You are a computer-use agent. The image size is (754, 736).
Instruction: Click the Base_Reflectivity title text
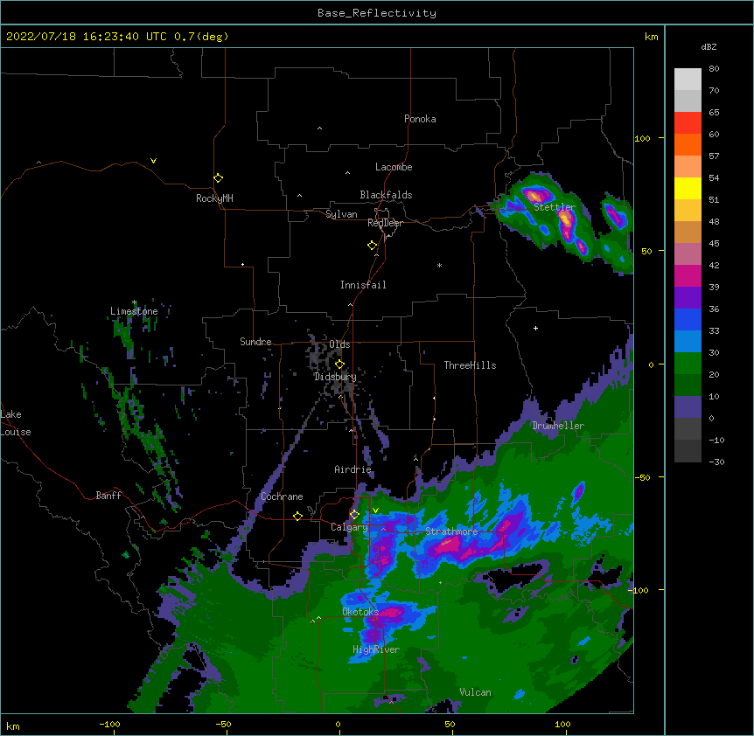coord(377,13)
